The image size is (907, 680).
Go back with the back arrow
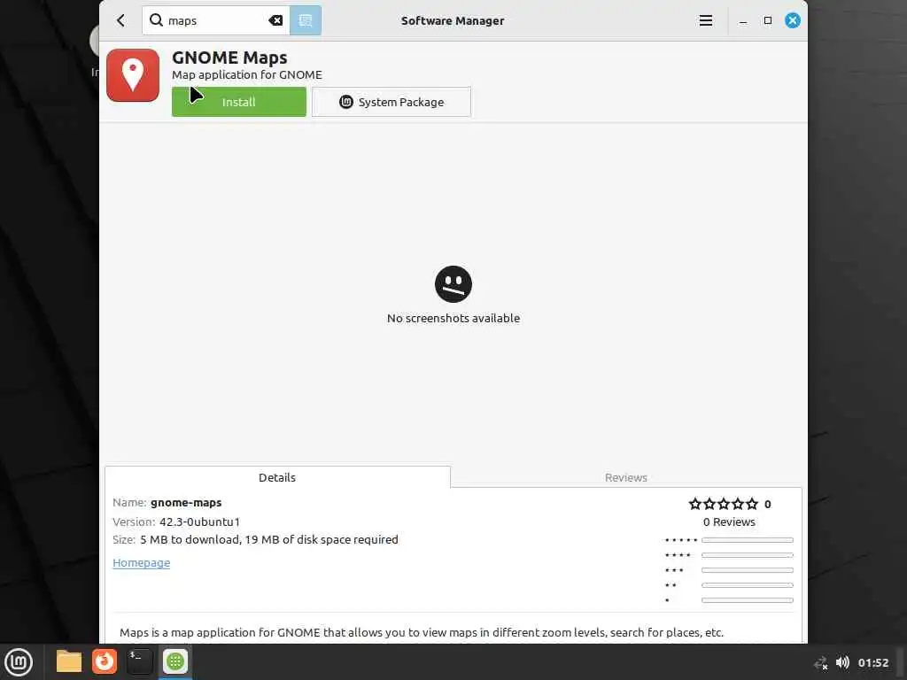click(120, 21)
